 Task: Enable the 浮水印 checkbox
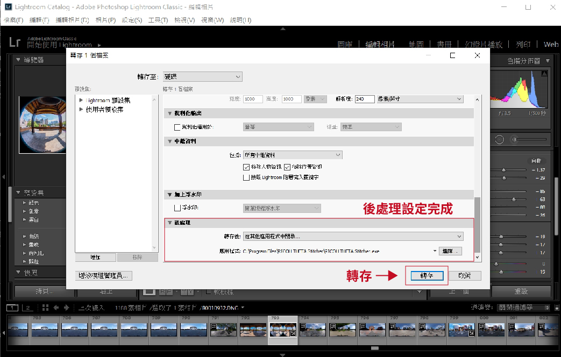[x=177, y=208]
